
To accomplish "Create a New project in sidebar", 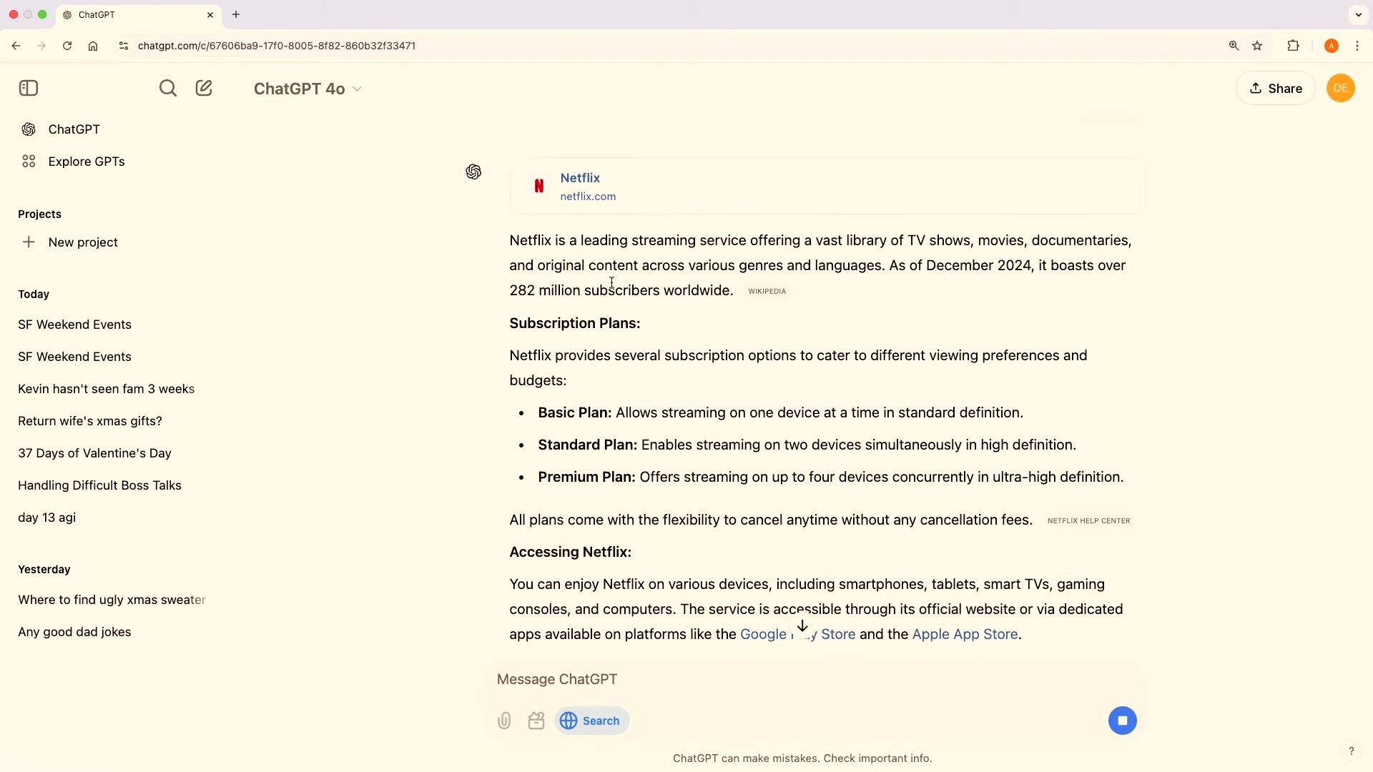I will (82, 242).
